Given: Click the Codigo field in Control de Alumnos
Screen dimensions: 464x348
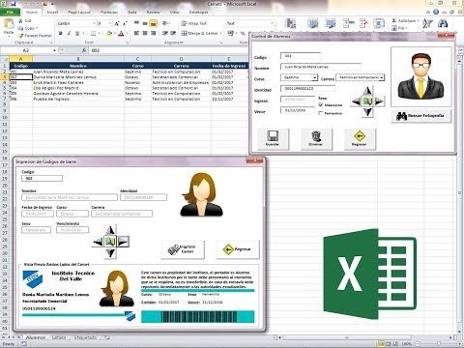Looking at the screenshot, I should click(x=301, y=56).
